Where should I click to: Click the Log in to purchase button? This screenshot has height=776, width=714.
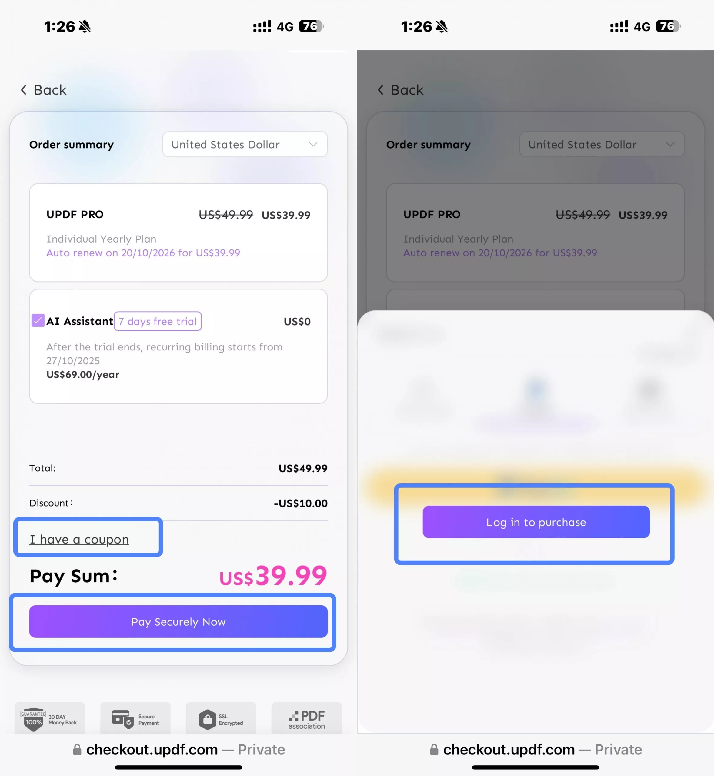coord(536,522)
